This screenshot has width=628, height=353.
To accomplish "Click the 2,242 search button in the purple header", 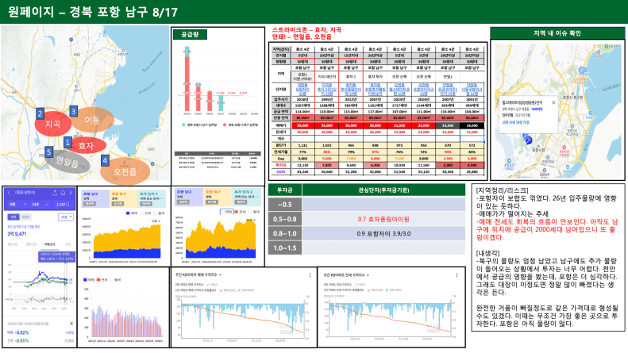I will coord(63,204).
